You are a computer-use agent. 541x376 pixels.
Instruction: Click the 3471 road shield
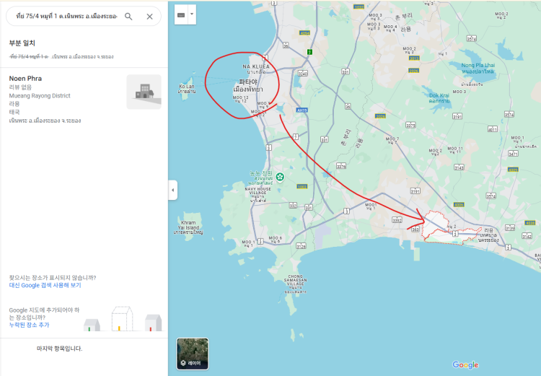pyautogui.click(x=513, y=154)
